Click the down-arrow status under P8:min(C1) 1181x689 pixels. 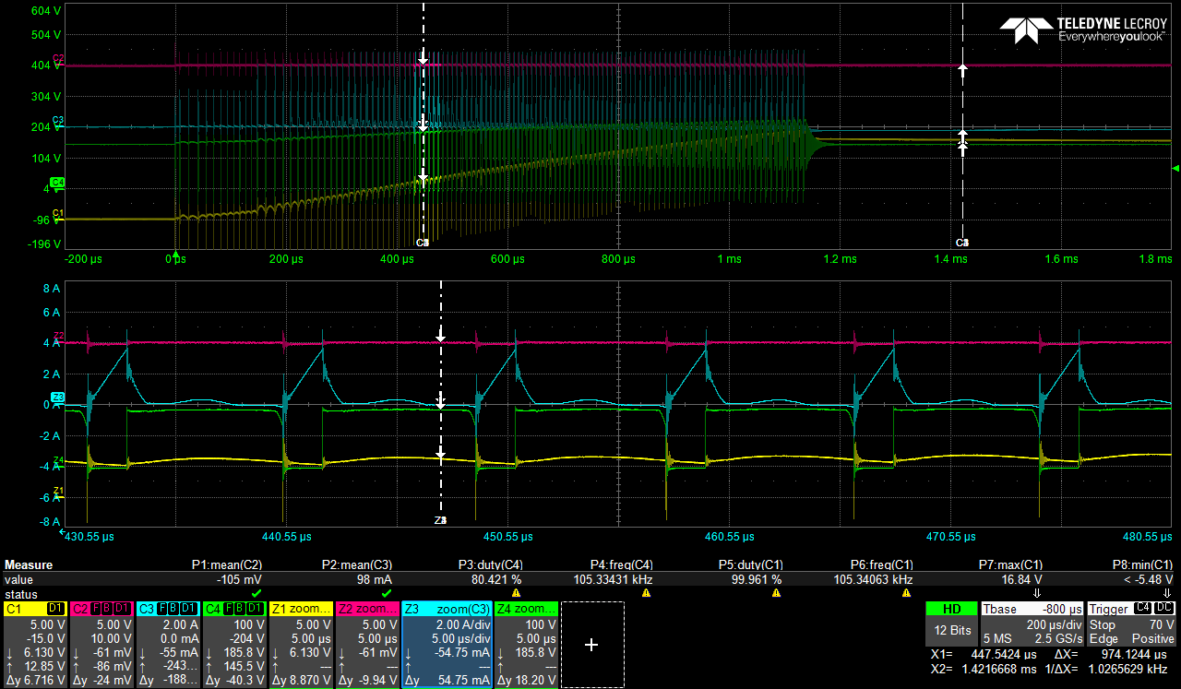pos(1167,593)
